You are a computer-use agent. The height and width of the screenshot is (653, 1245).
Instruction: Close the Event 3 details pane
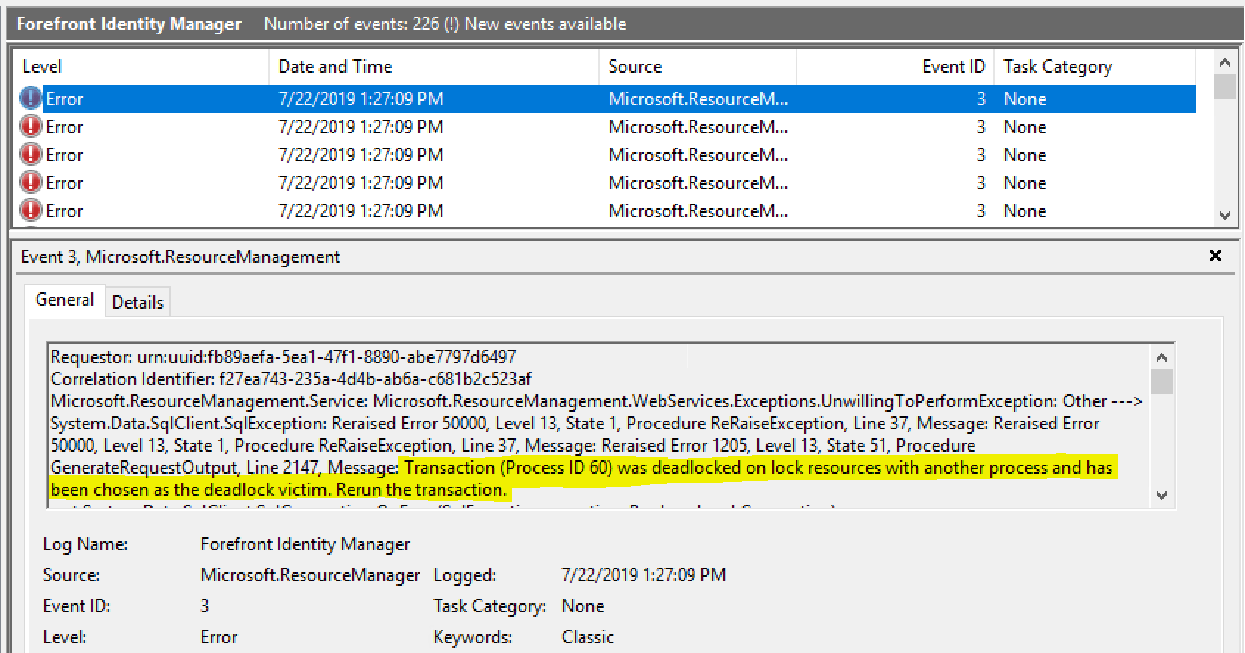click(1215, 256)
